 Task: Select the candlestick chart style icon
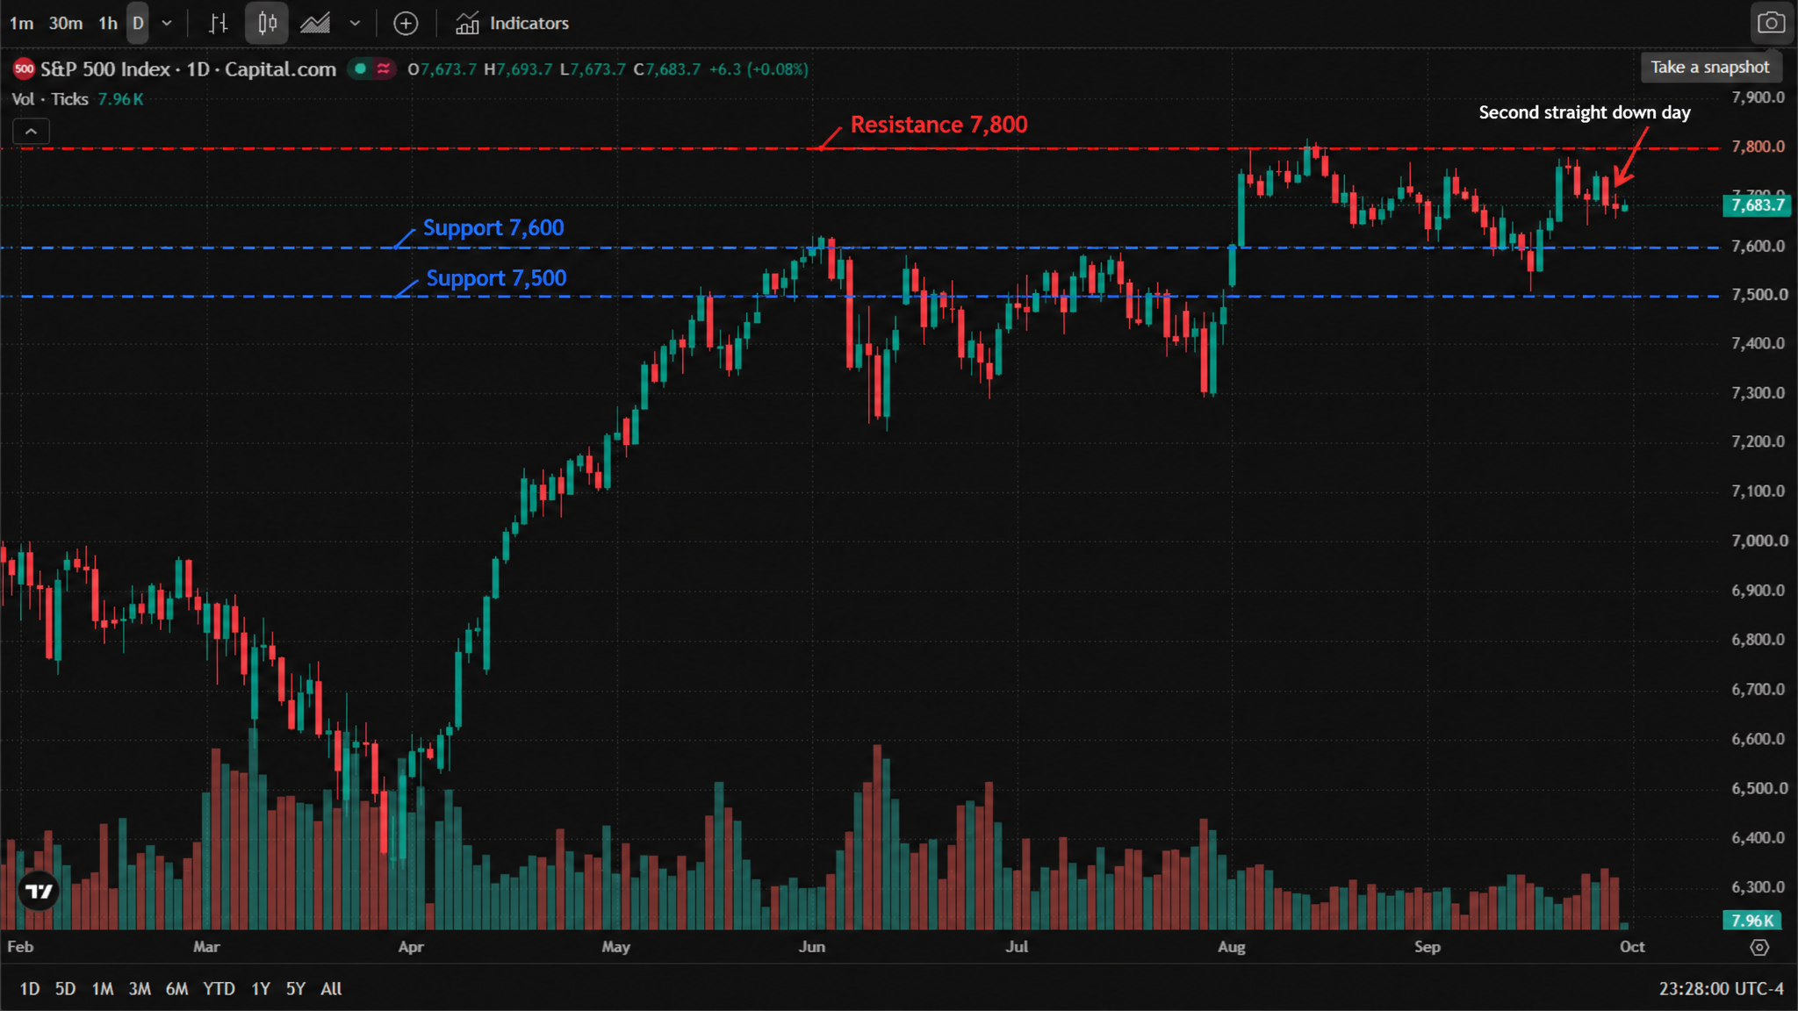coord(267,24)
